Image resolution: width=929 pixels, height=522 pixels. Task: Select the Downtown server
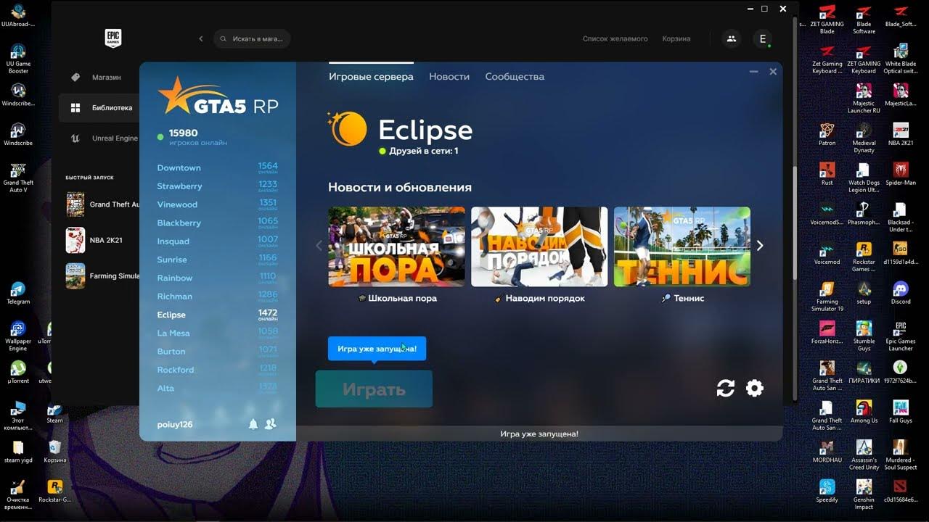(217, 167)
